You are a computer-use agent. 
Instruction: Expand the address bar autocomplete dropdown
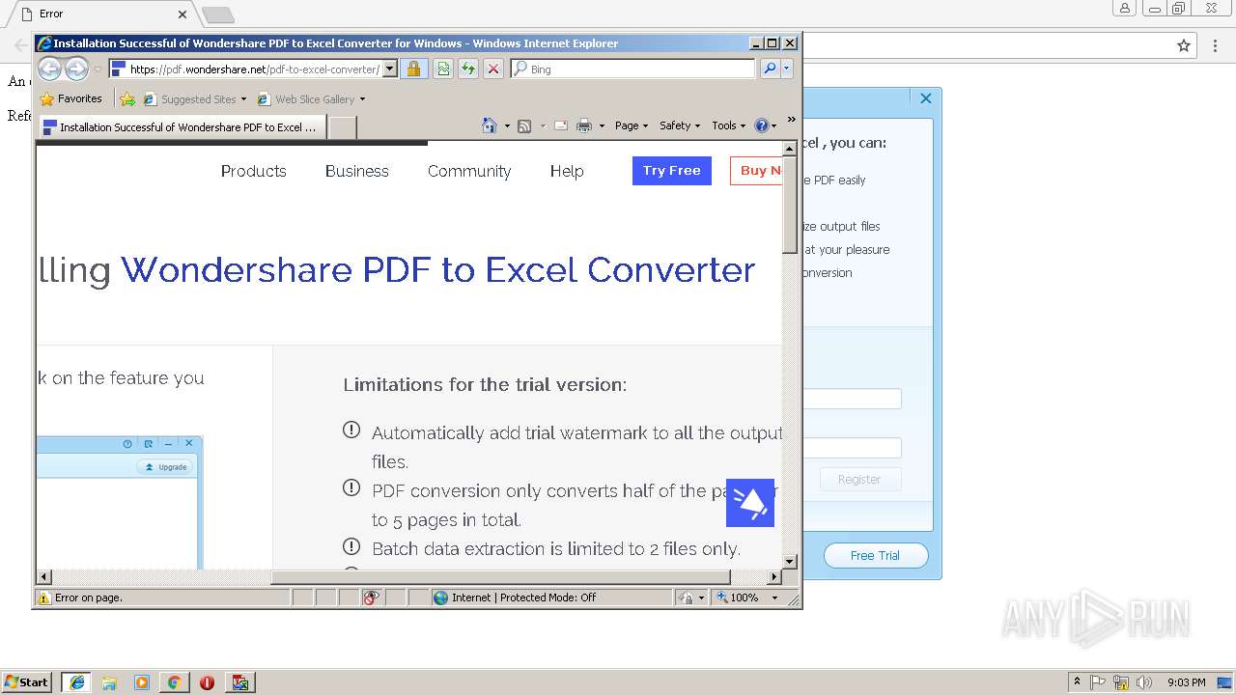[390, 69]
